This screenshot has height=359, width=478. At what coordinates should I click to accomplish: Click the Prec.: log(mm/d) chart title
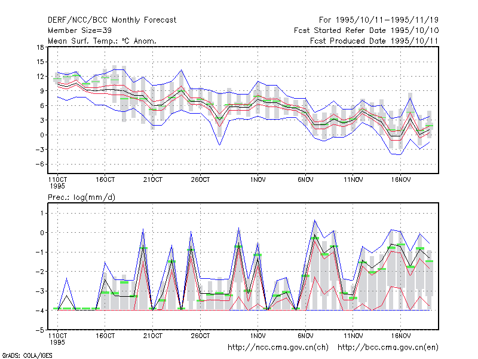tap(81, 197)
